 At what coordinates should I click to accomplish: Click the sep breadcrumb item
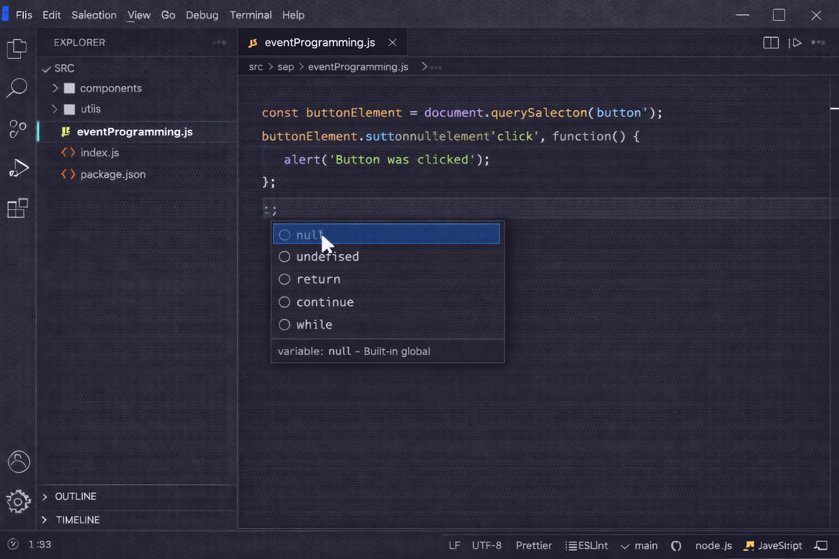[286, 67]
